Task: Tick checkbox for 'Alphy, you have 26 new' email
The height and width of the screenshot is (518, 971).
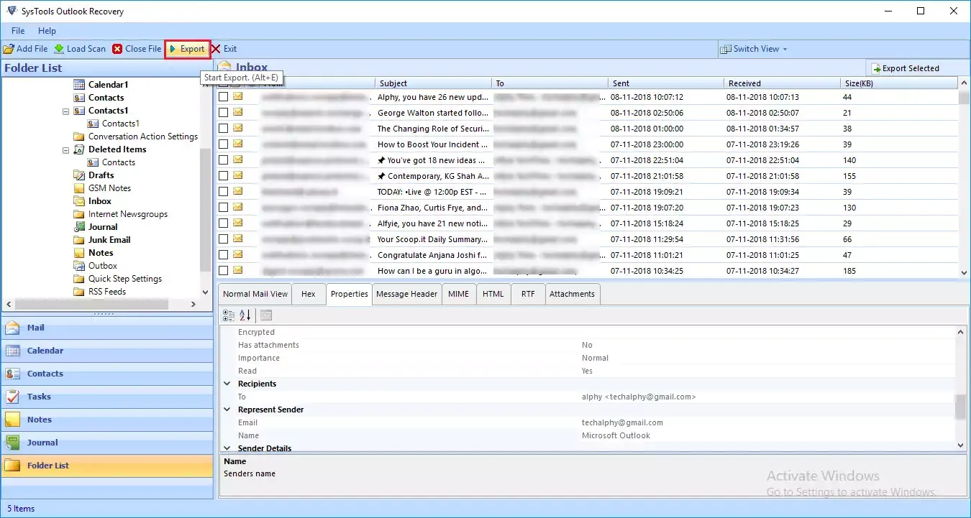Action: [x=224, y=97]
